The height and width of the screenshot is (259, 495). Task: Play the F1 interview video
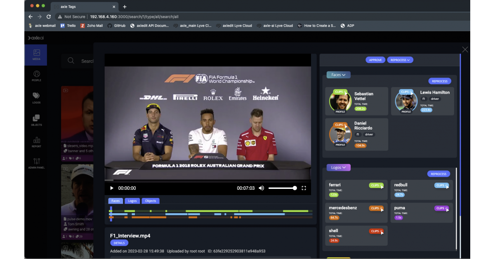coord(111,188)
